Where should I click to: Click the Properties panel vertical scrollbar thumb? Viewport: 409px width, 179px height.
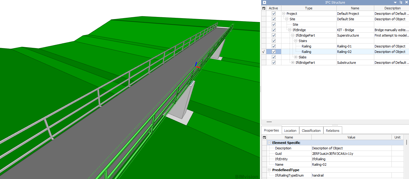407,142
